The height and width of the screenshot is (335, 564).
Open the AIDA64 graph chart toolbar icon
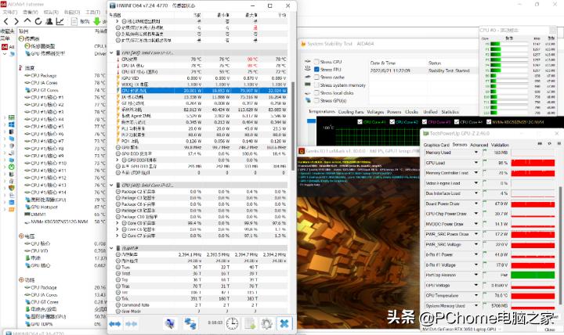point(60,21)
